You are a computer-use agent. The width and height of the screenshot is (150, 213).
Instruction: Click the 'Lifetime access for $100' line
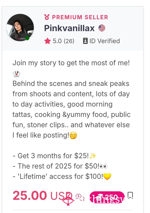tap(62, 176)
